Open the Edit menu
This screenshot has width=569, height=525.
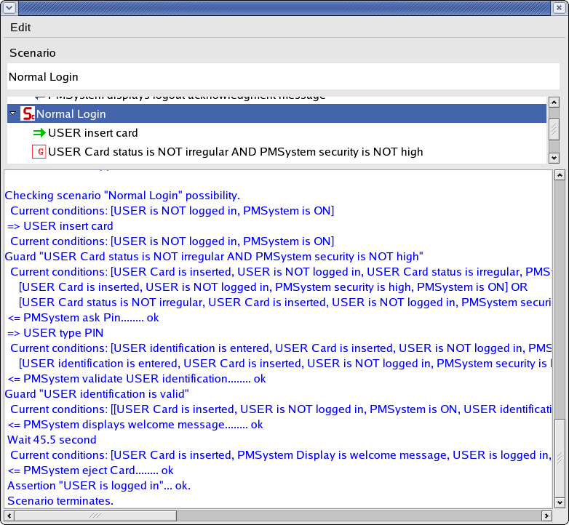[20, 27]
